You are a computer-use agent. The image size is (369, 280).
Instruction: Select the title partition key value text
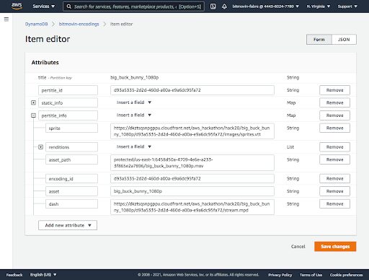(134, 77)
